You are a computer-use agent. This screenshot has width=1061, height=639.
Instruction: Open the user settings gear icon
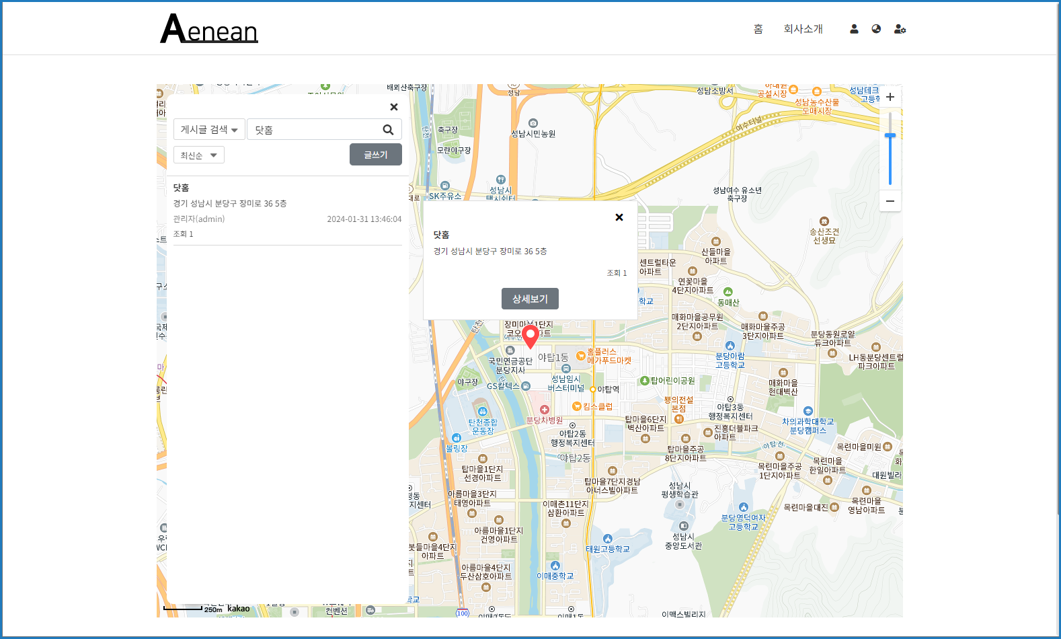[x=900, y=29]
